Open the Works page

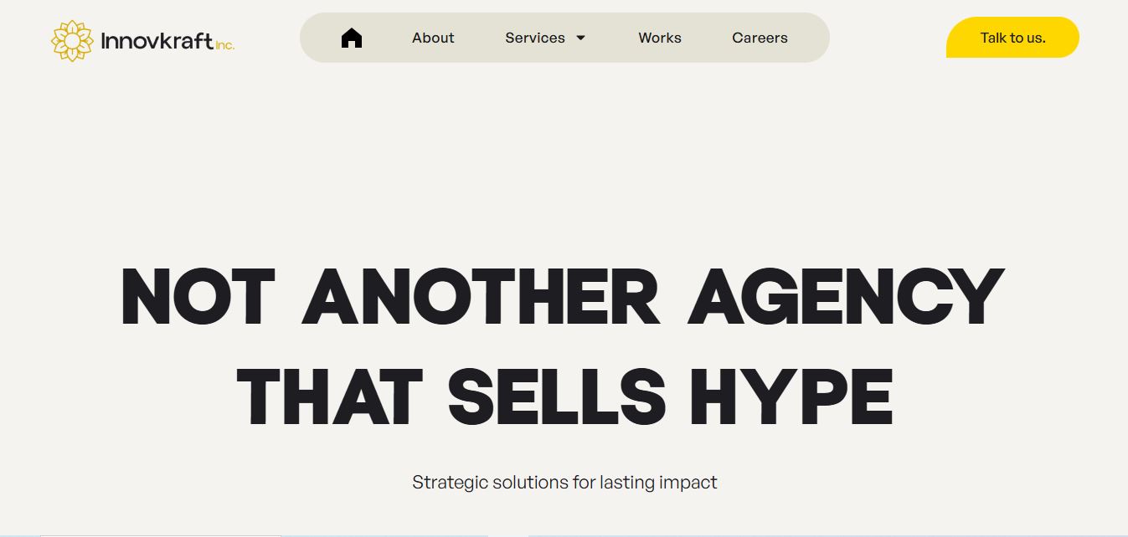(x=660, y=38)
